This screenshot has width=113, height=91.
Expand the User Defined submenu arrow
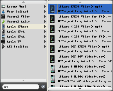click(45, 11)
